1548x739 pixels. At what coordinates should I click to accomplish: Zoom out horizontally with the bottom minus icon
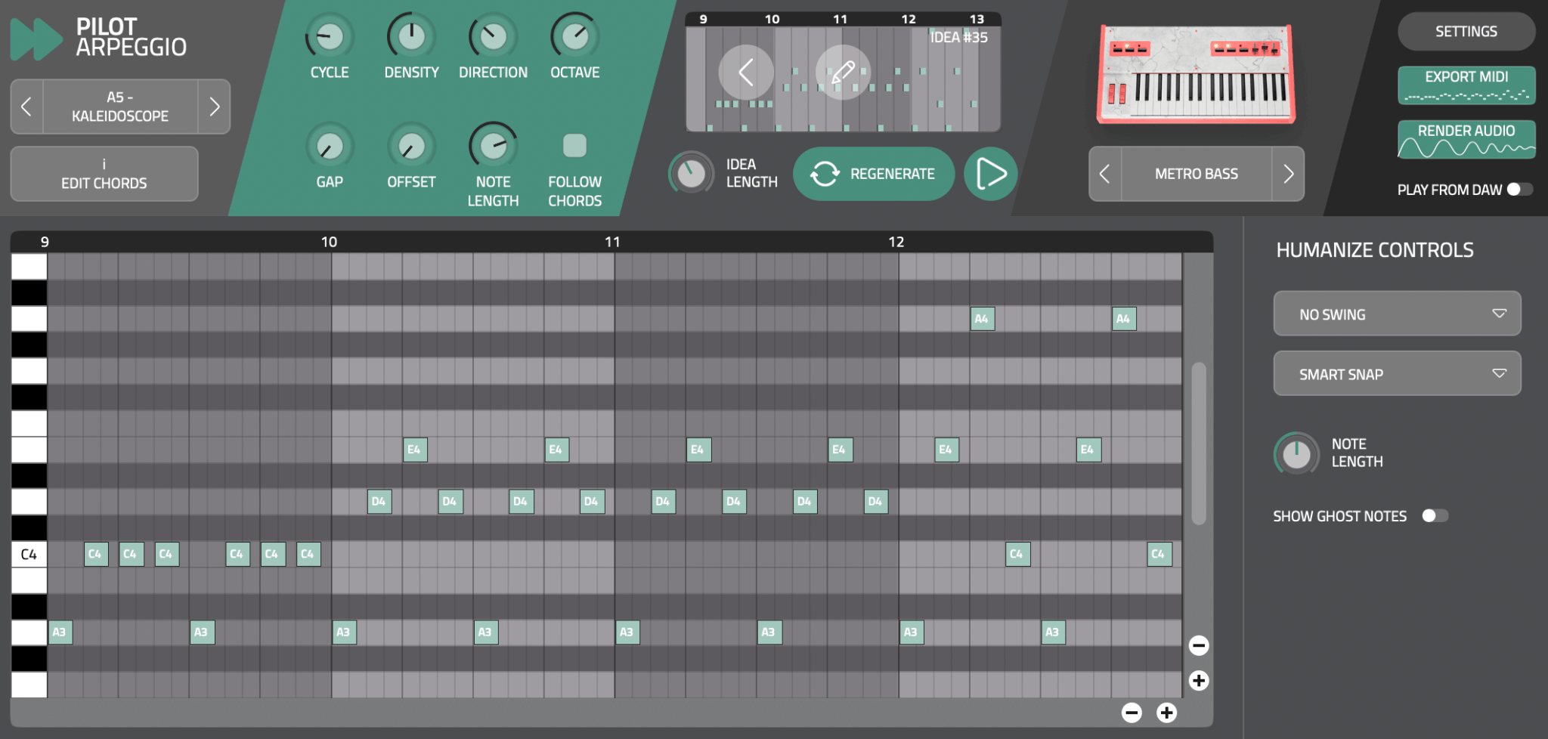(1132, 713)
